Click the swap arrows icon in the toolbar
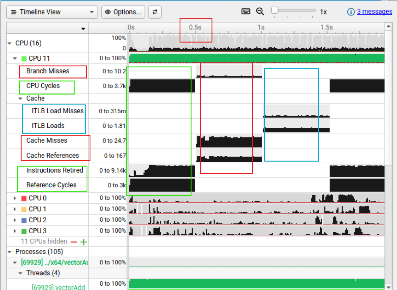Image resolution: width=397 pixels, height=290 pixels. [x=155, y=12]
